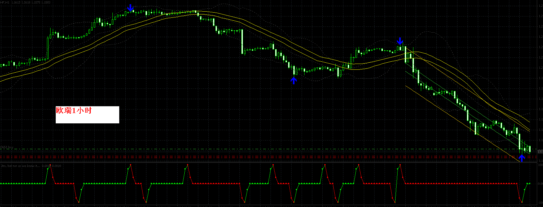This screenshot has width=543, height=207.
Task: Select the #3651 buy order label
Action: [7, 147]
